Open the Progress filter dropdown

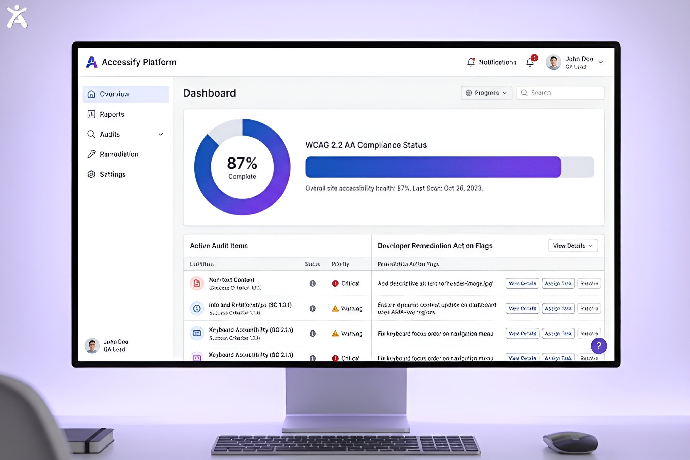(x=487, y=93)
